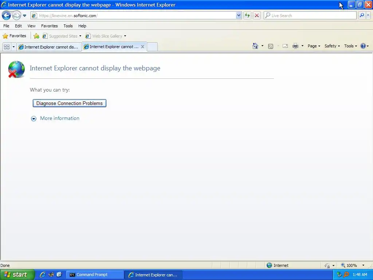Click the system tray network icon
Image resolution: width=373 pixels, height=280 pixels.
[339, 275]
